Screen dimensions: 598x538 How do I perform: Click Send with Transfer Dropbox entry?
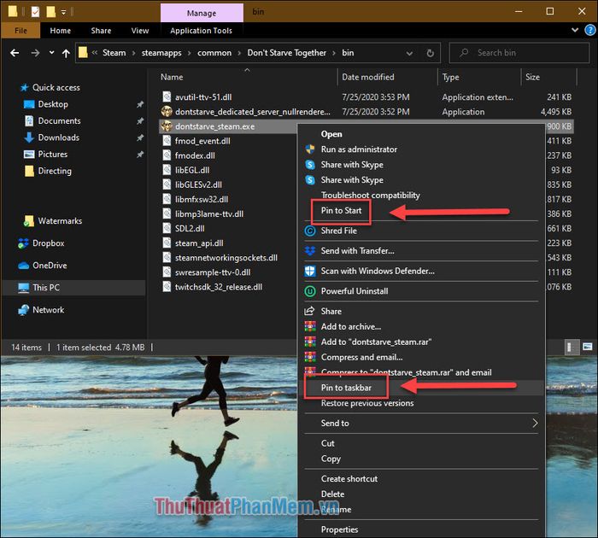pos(357,250)
